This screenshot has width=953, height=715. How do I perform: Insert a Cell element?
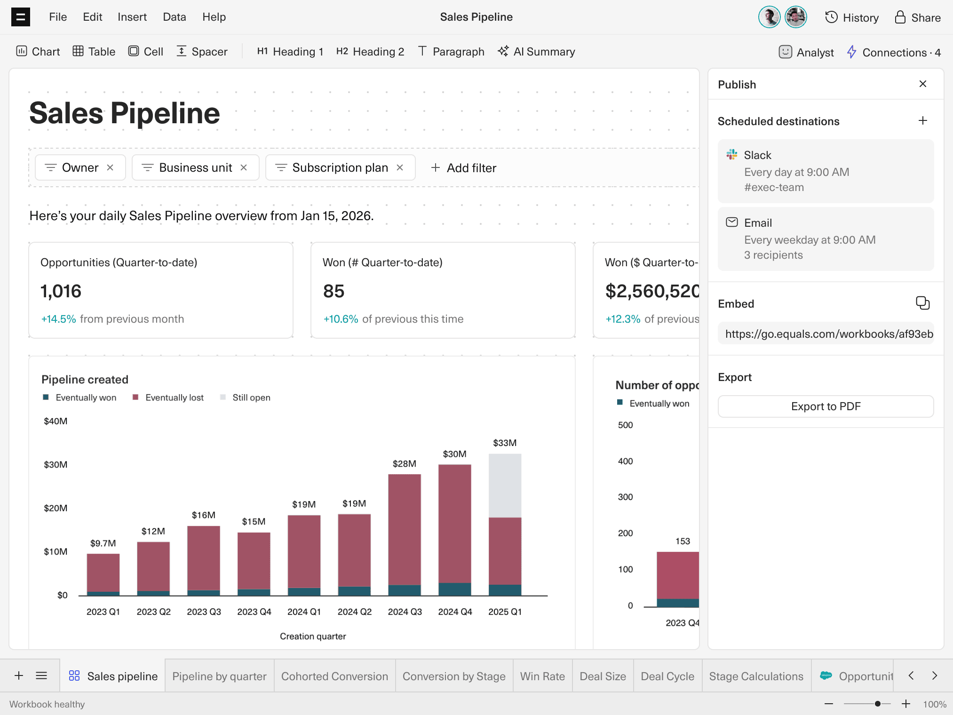pyautogui.click(x=146, y=51)
